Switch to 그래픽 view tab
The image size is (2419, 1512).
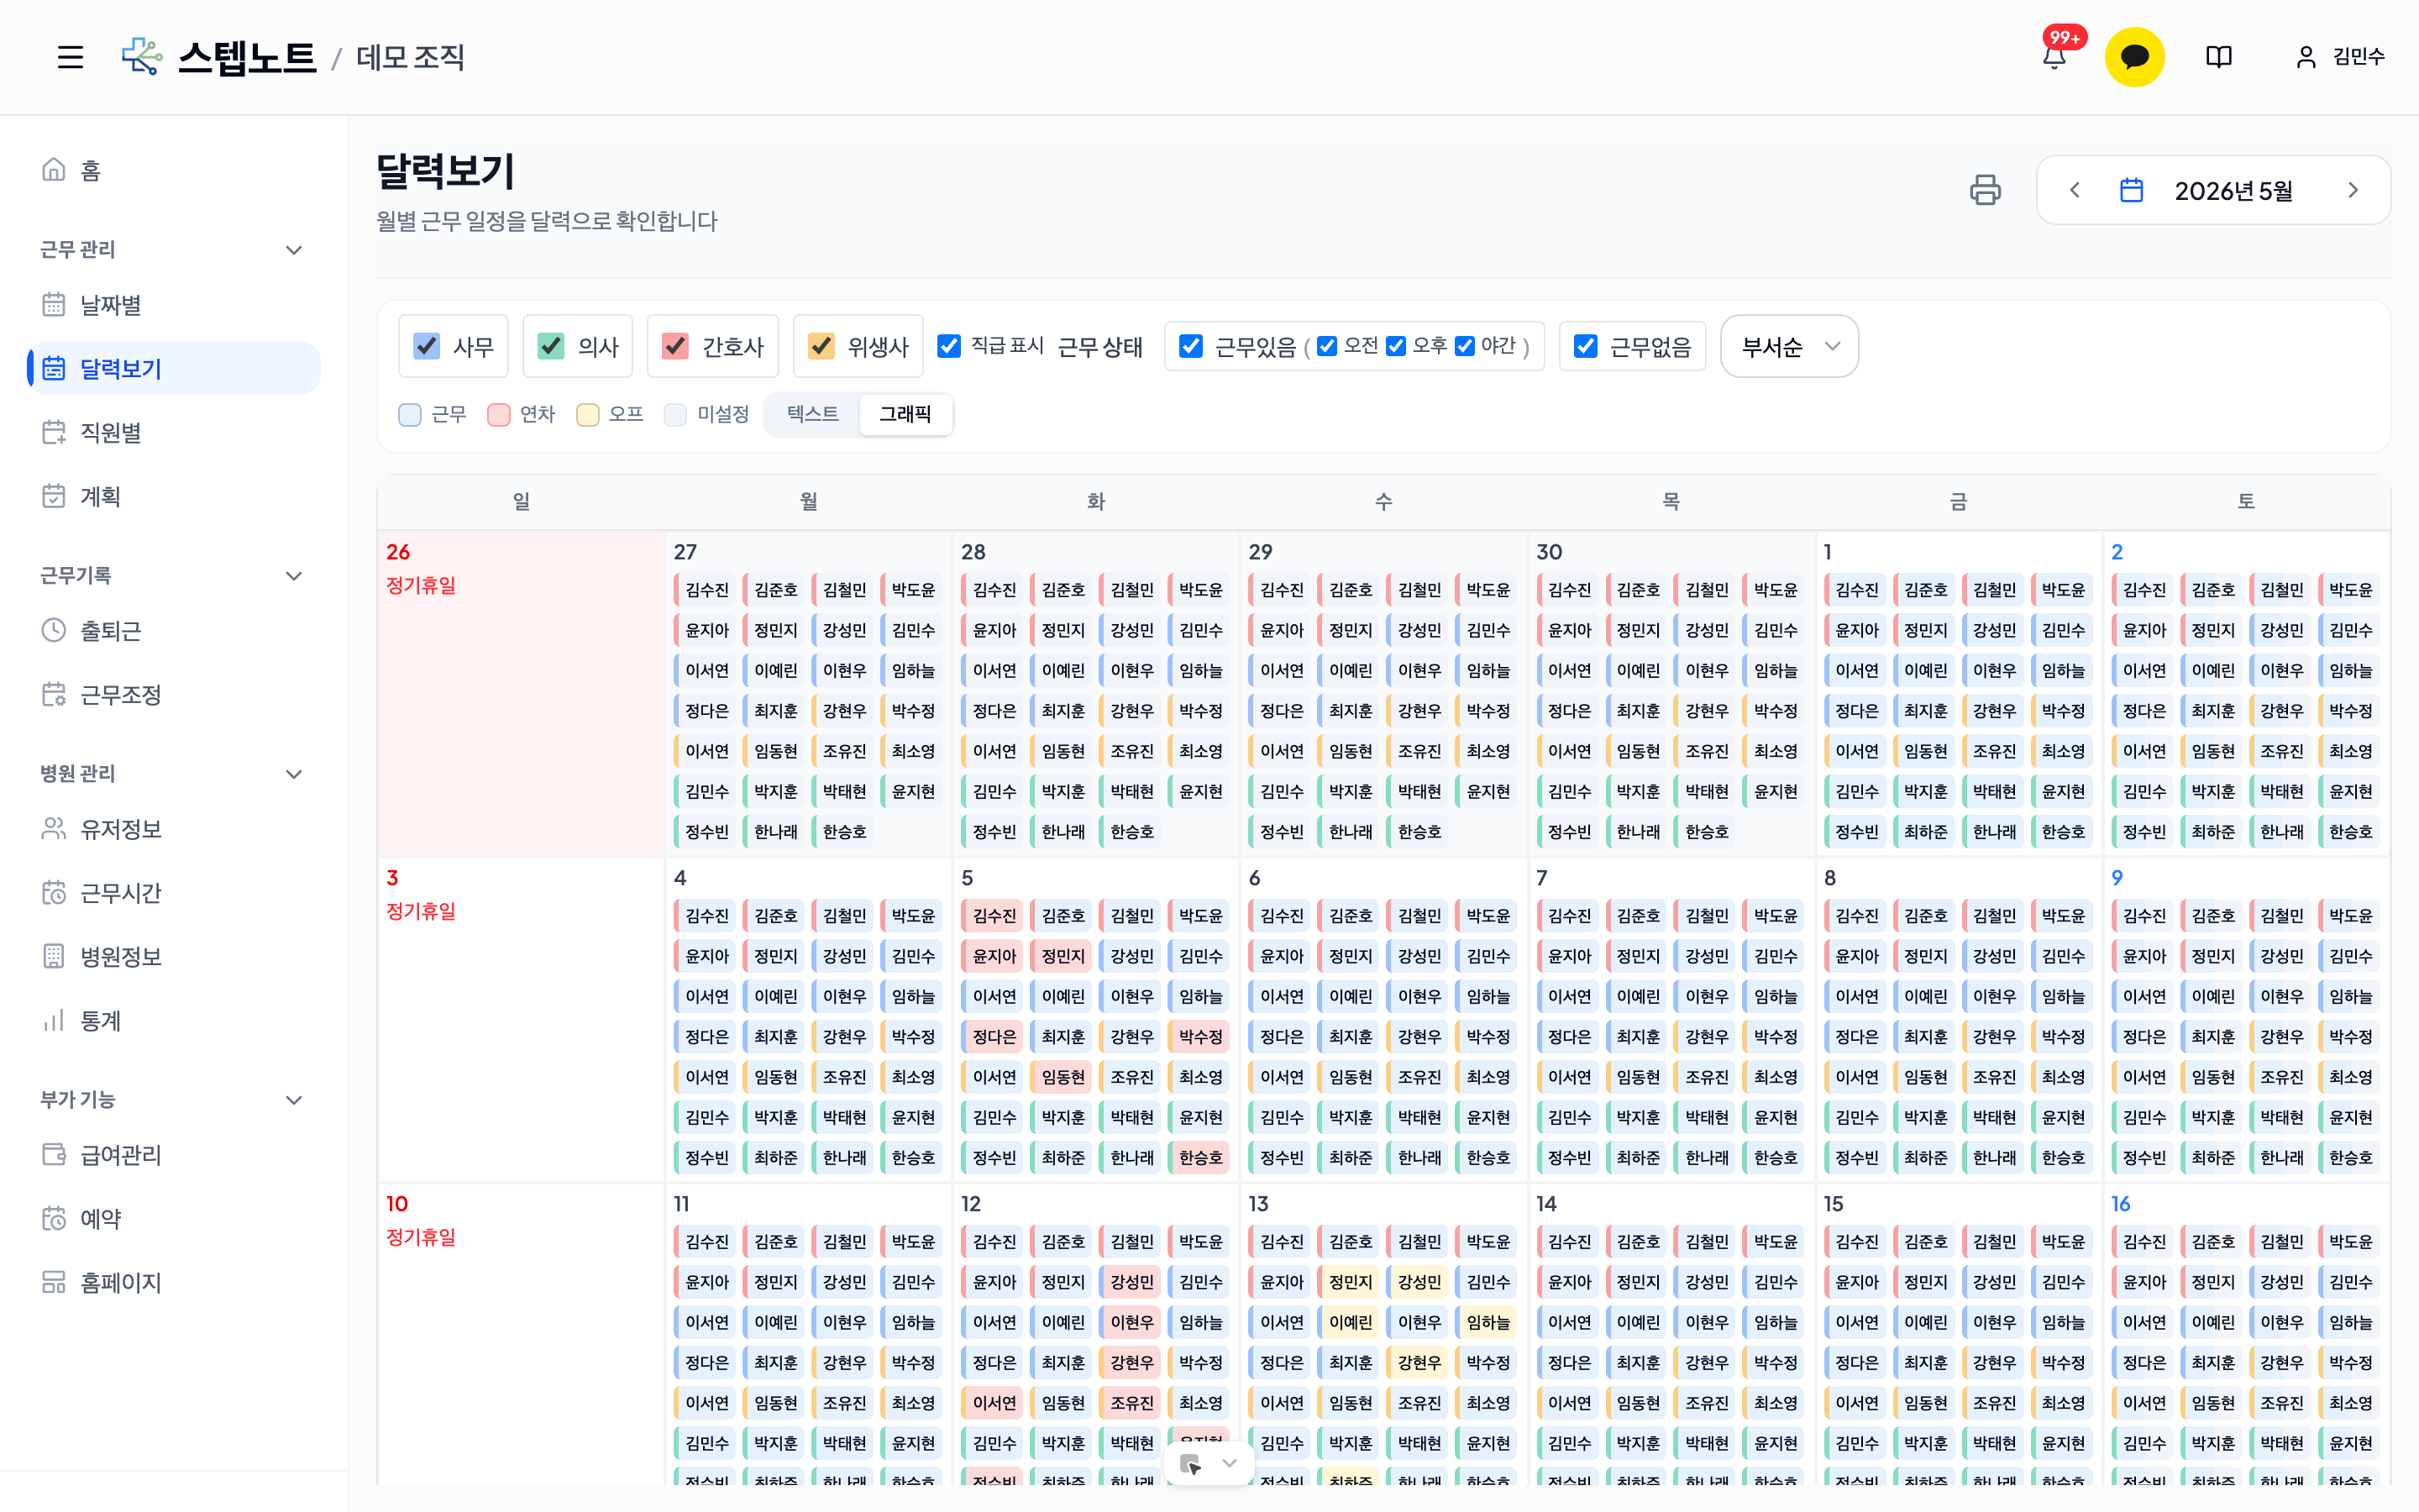905,414
